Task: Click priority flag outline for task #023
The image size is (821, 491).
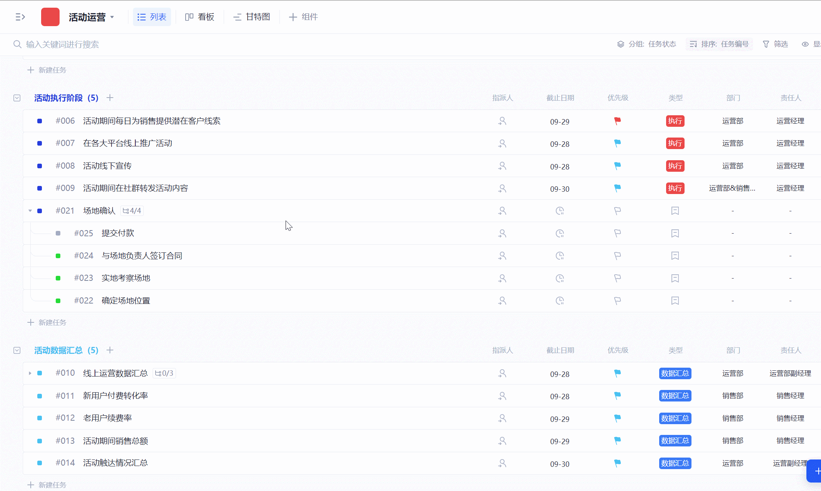Action: pos(617,278)
